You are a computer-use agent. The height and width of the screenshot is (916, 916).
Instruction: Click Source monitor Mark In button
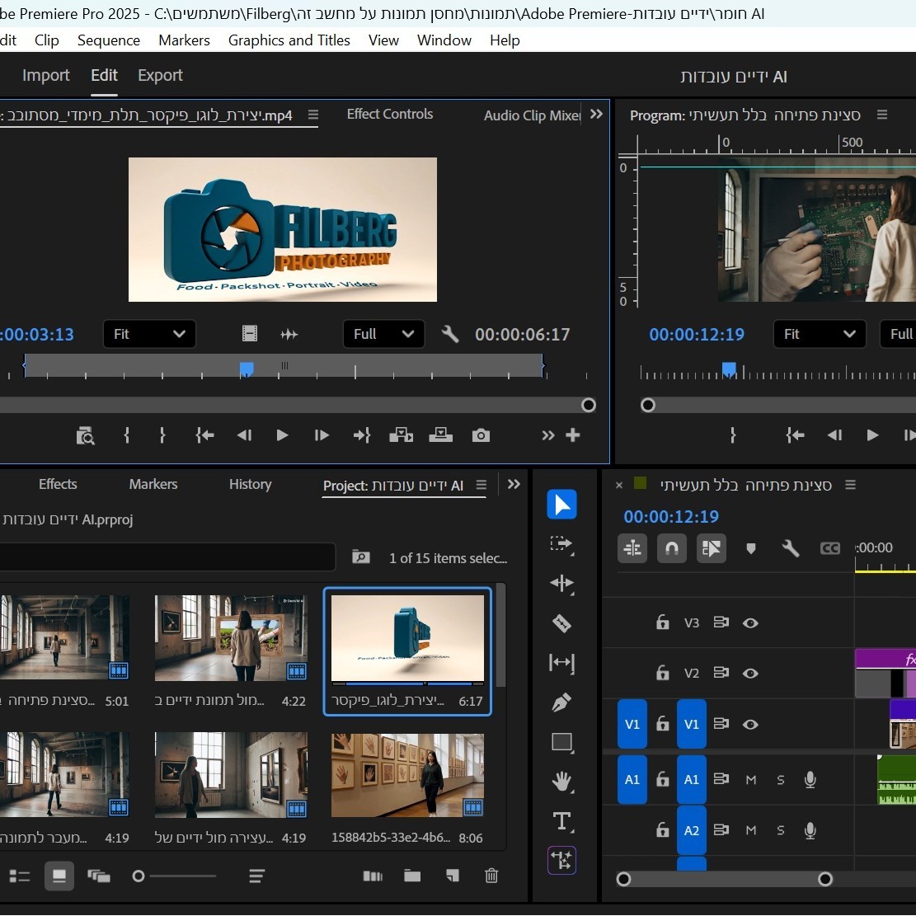click(x=127, y=435)
